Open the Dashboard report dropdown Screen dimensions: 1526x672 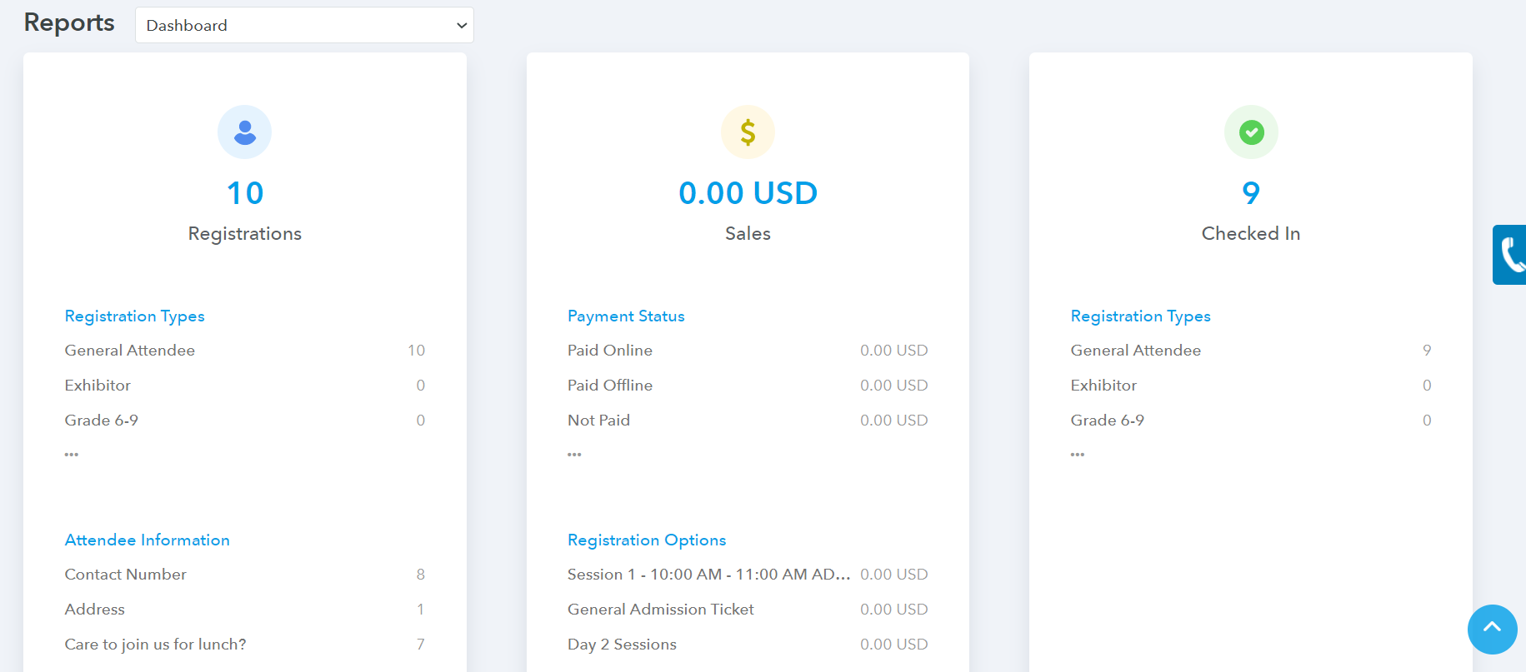pyautogui.click(x=304, y=25)
